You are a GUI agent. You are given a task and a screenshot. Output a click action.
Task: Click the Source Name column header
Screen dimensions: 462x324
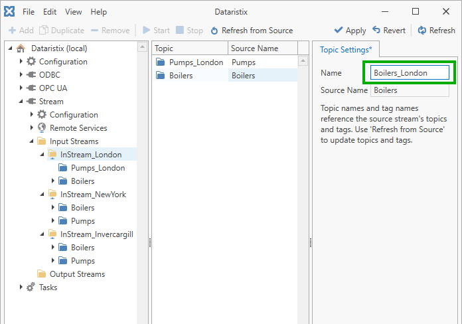point(263,48)
